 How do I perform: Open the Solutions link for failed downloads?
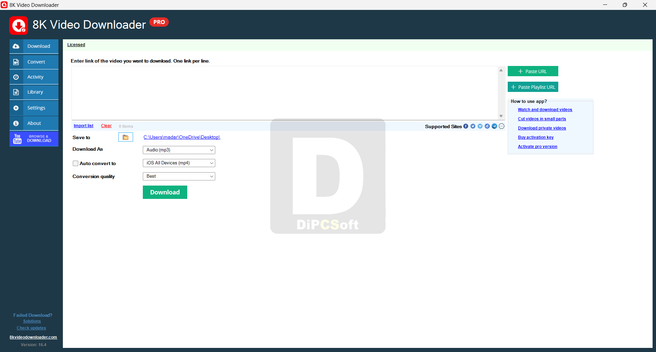click(32, 321)
